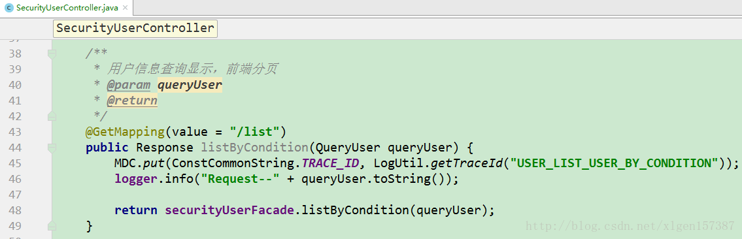Click ConstCommonString on line 45
Viewport: 742px width, 239px height.
click(233, 163)
